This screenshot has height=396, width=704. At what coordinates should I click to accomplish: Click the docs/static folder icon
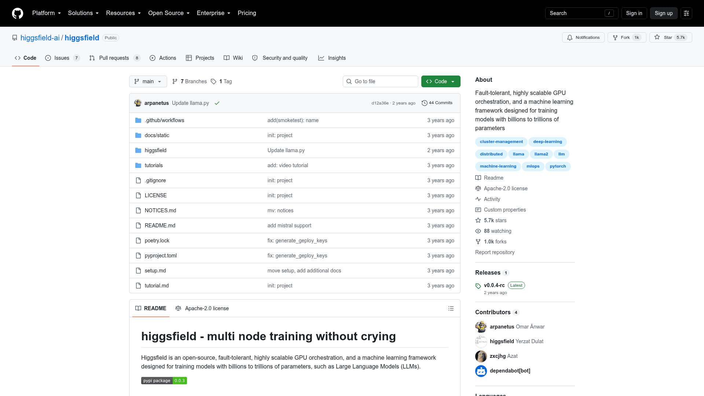(x=138, y=135)
